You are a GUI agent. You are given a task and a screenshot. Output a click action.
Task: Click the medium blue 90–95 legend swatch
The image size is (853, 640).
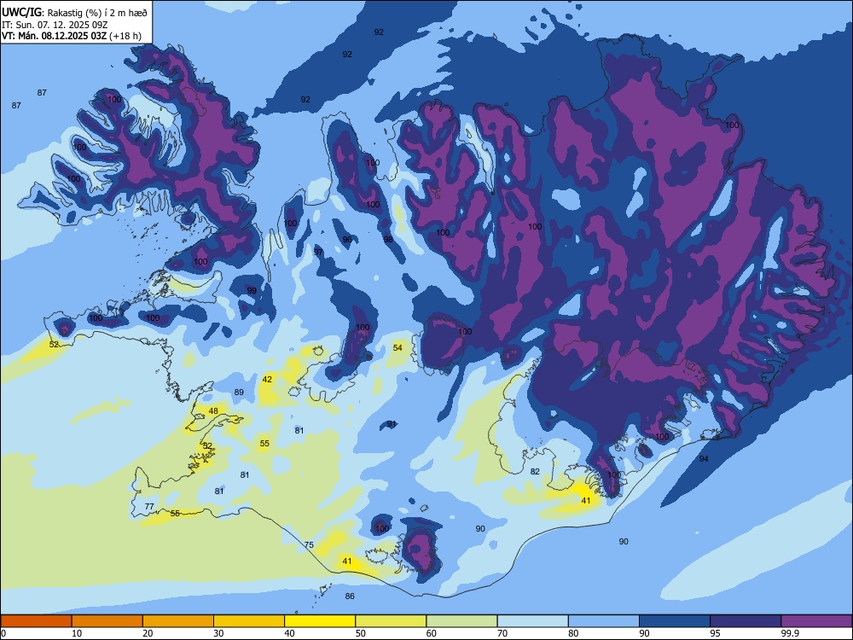click(675, 621)
